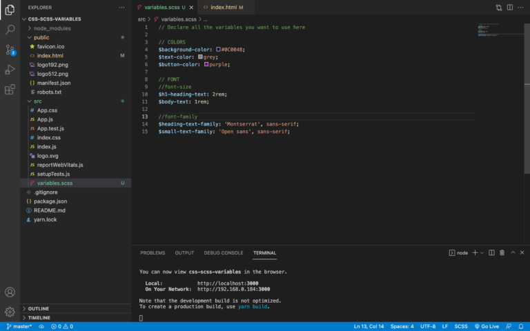530x331 pixels.
Task: Open the launch profile dropdown beside plus
Action: [x=482, y=253]
